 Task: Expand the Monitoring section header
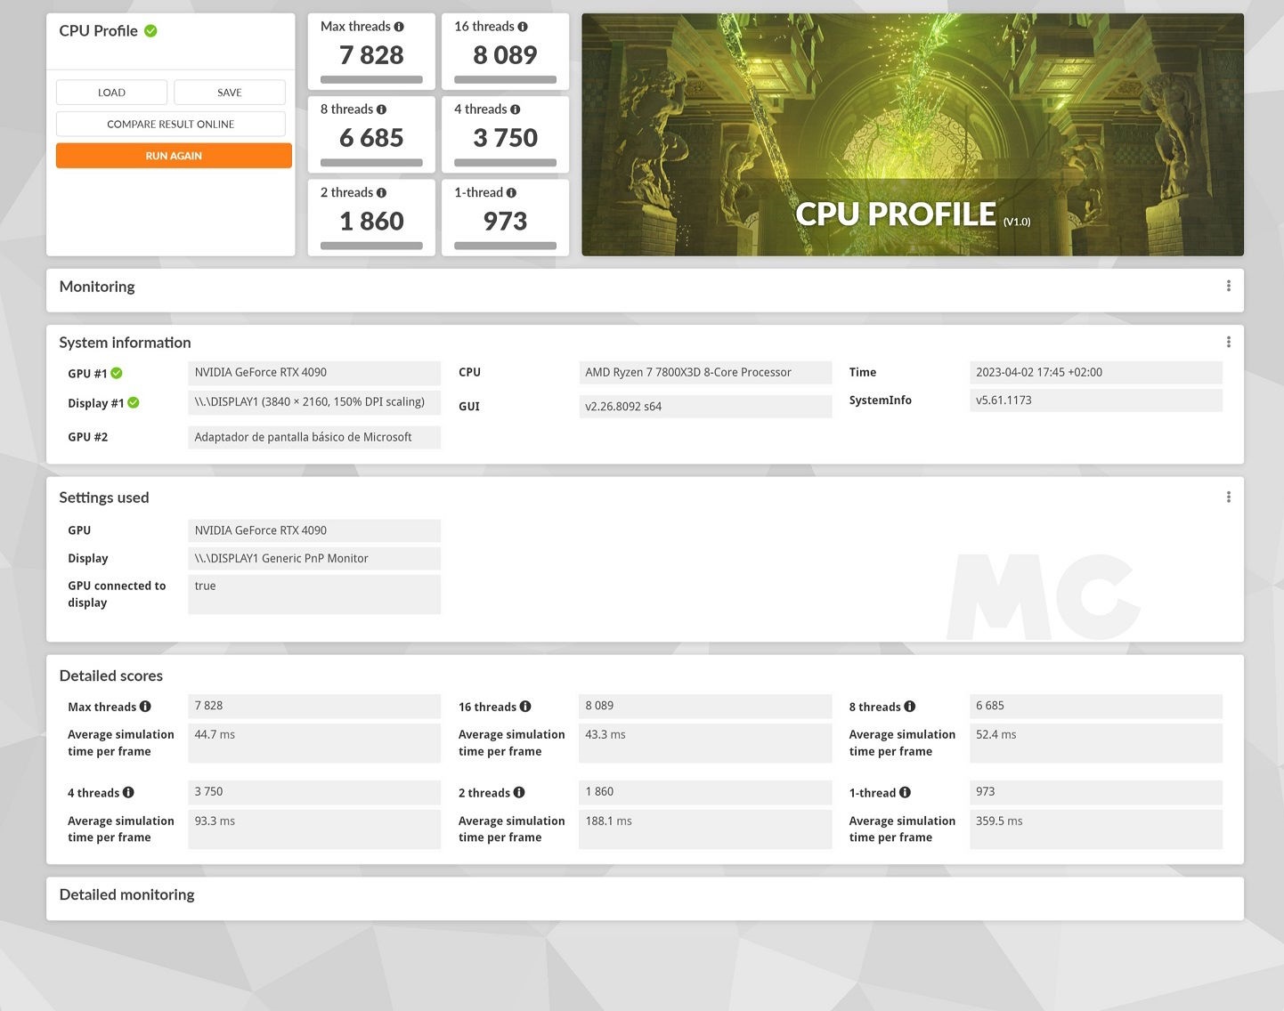[97, 287]
